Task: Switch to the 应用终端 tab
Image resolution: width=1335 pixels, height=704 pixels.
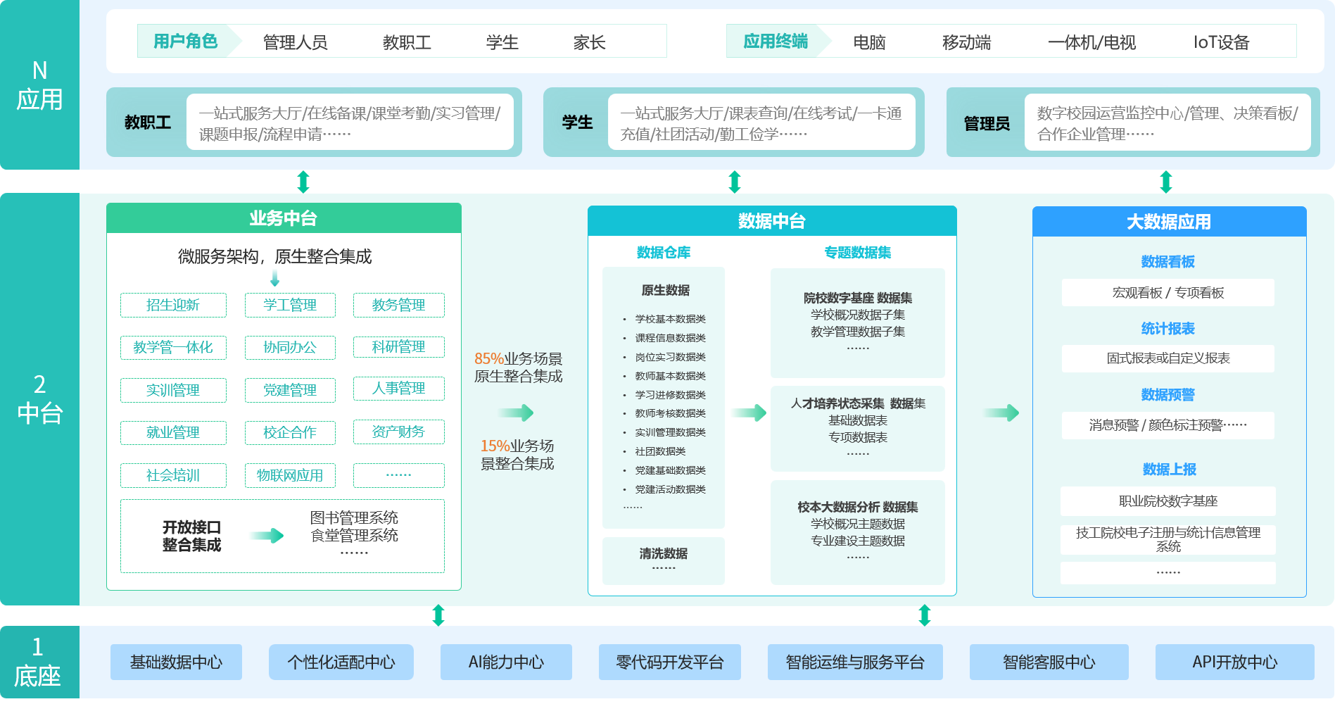Action: pyautogui.click(x=774, y=41)
